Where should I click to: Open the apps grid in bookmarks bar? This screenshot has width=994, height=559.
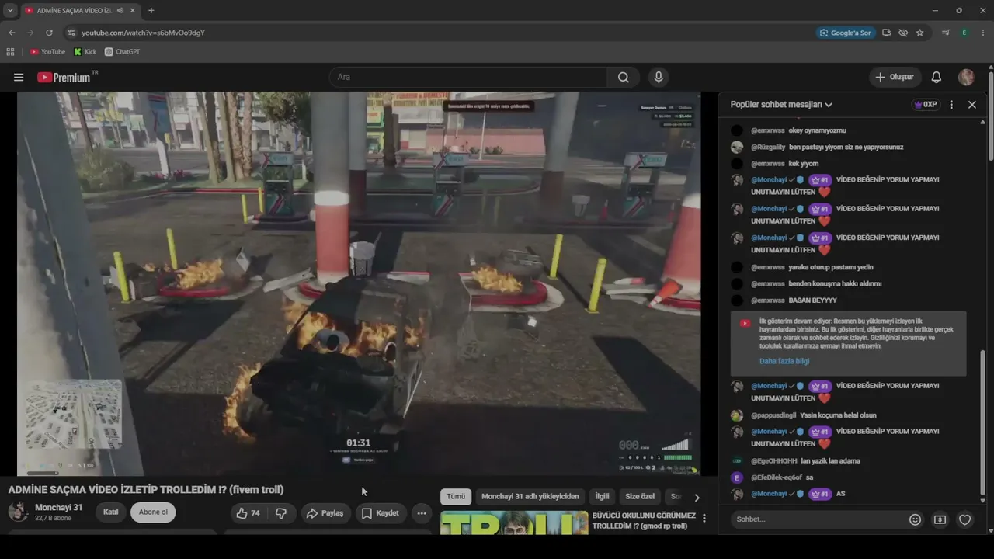coord(10,52)
